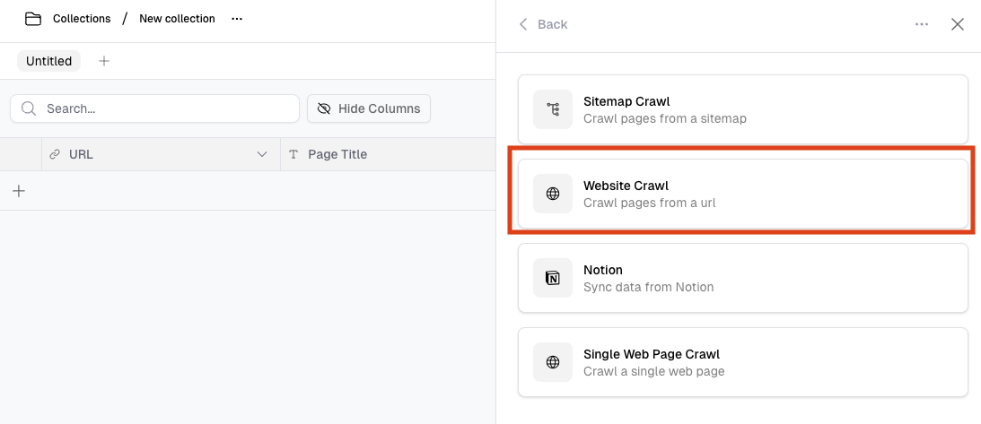Click the Collections folder icon
Viewport: 981px width, 424px height.
point(33,19)
